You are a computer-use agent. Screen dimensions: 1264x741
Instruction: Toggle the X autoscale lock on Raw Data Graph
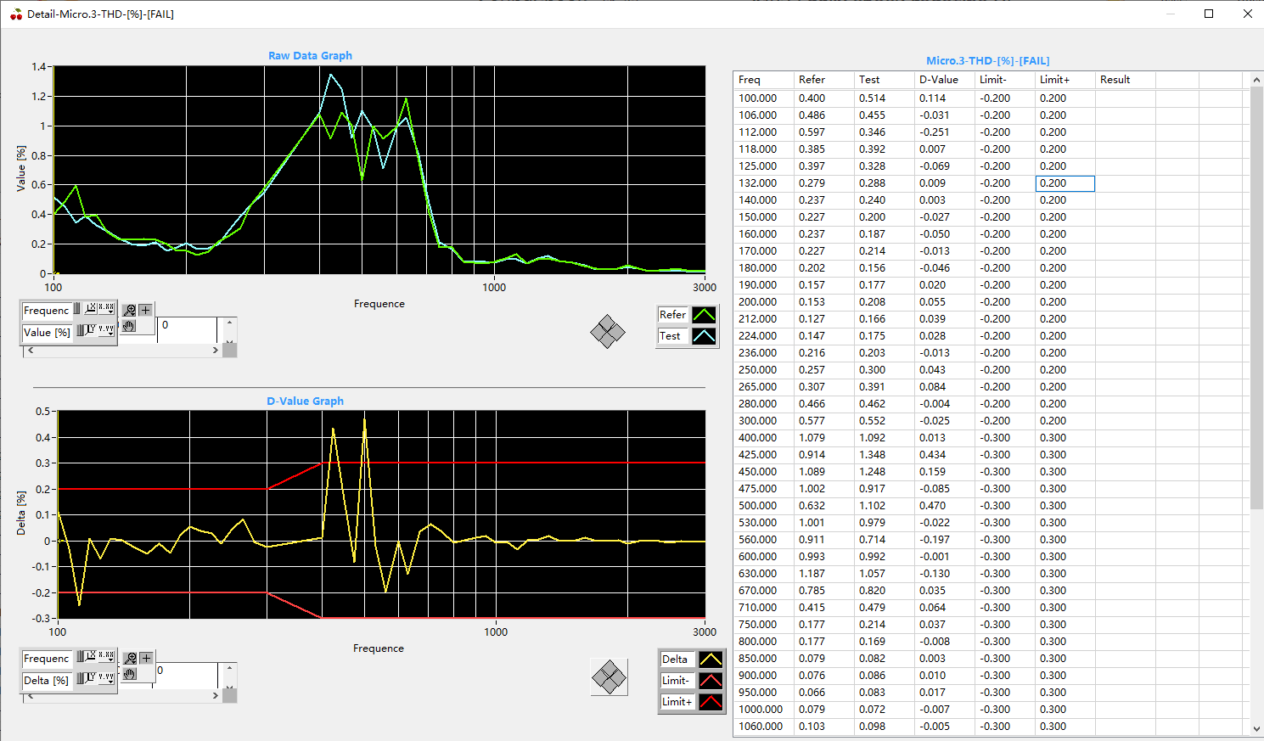[x=76, y=309]
